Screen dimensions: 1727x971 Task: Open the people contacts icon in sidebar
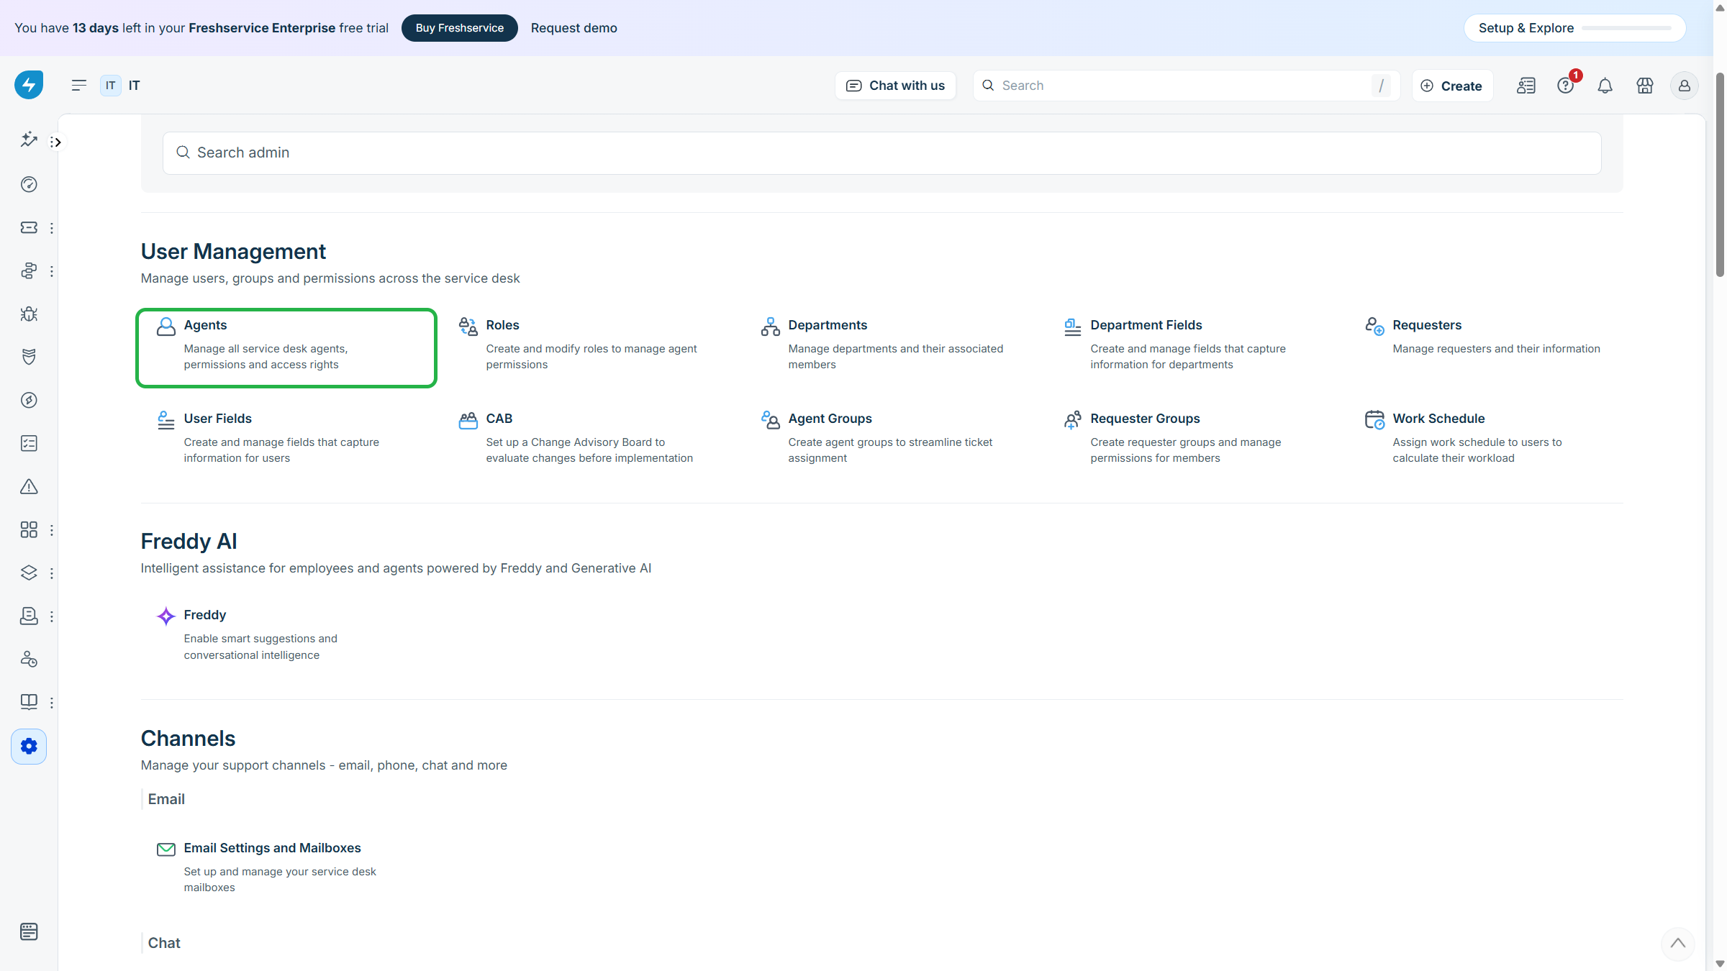coord(29,659)
